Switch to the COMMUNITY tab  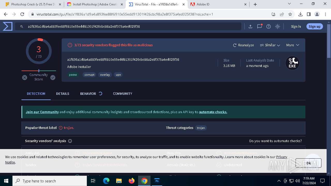point(123,94)
